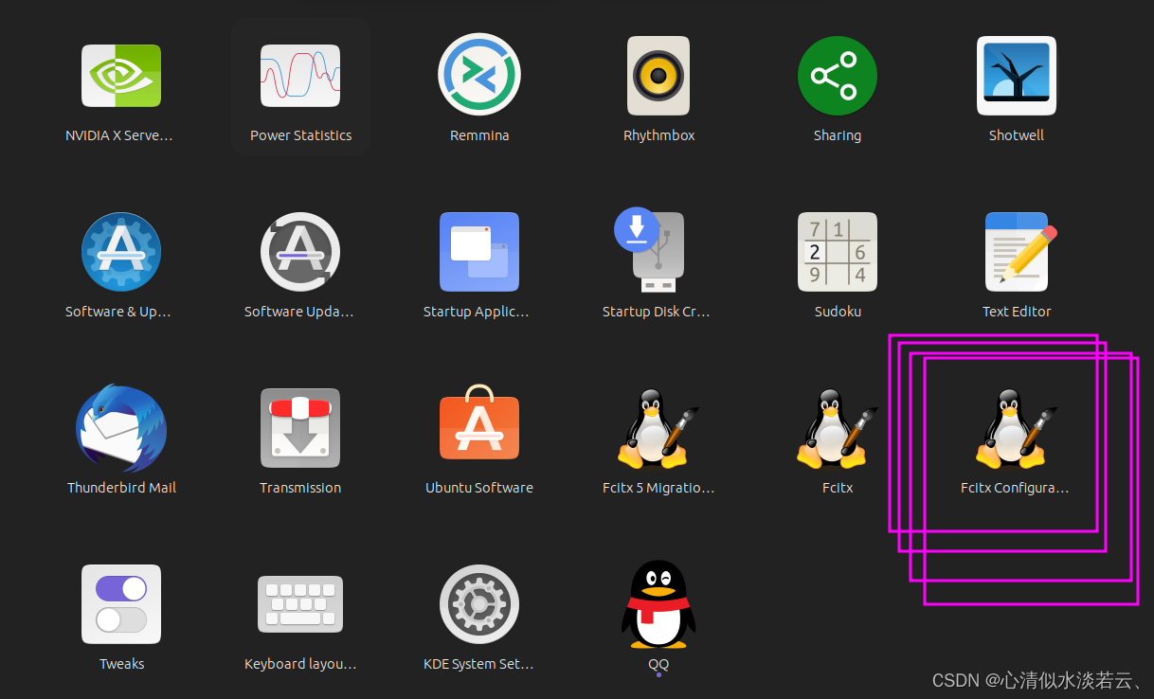1154x699 pixels.
Task: Launch Transmission torrent client
Action: coord(300,428)
